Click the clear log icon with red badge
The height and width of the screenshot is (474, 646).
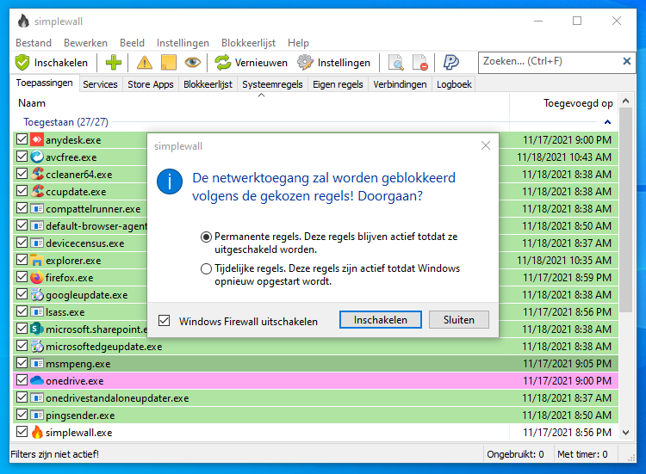pos(420,62)
